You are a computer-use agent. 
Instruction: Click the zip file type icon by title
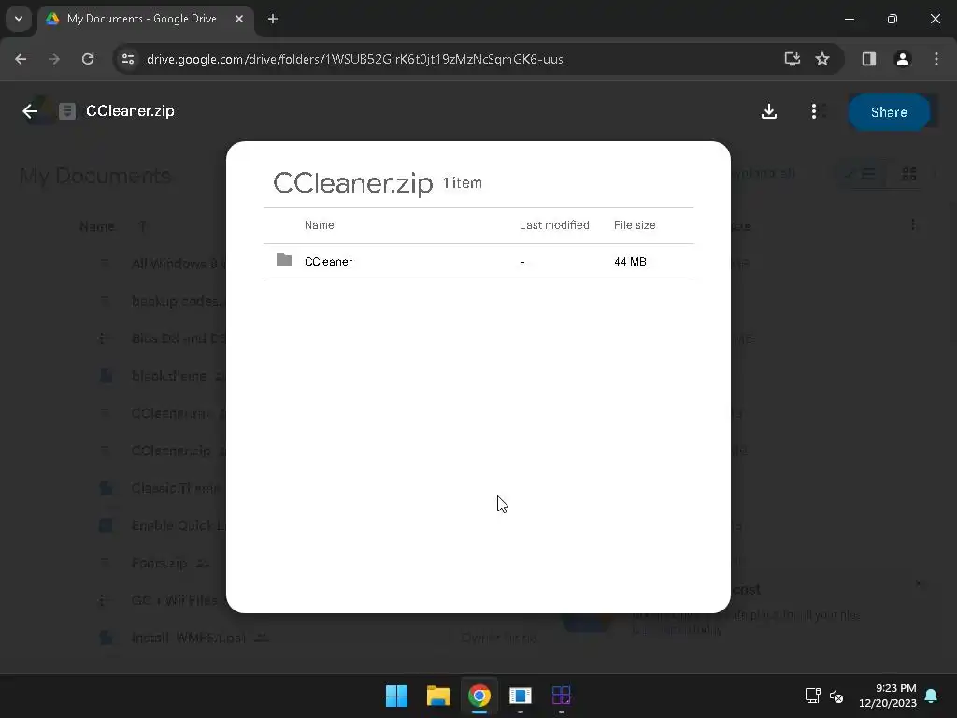pos(67,111)
